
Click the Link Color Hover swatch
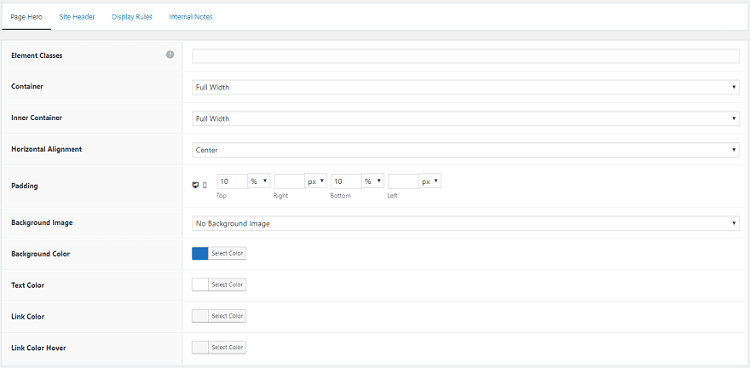(x=200, y=347)
